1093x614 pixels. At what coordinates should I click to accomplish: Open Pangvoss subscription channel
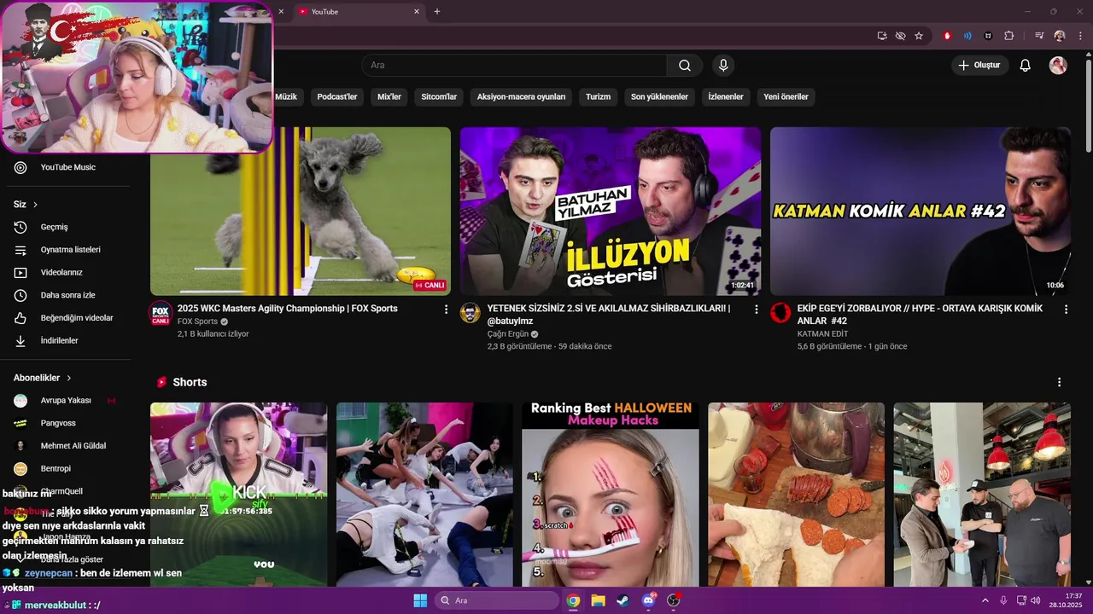pyautogui.click(x=67, y=423)
